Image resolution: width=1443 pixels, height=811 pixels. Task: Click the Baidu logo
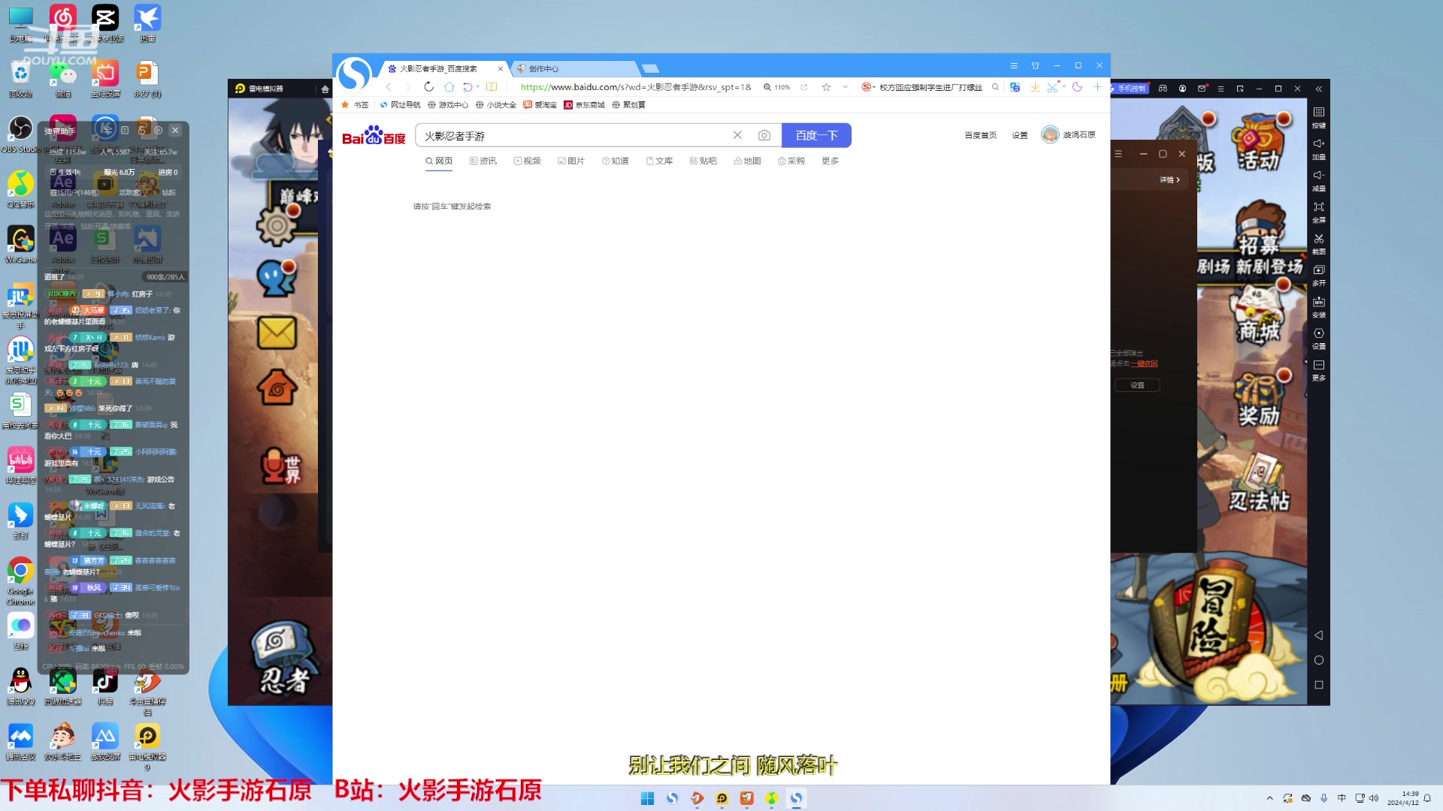374,135
